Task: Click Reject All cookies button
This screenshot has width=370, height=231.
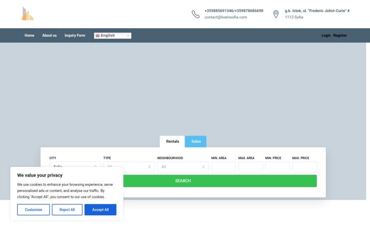Action: click(67, 209)
